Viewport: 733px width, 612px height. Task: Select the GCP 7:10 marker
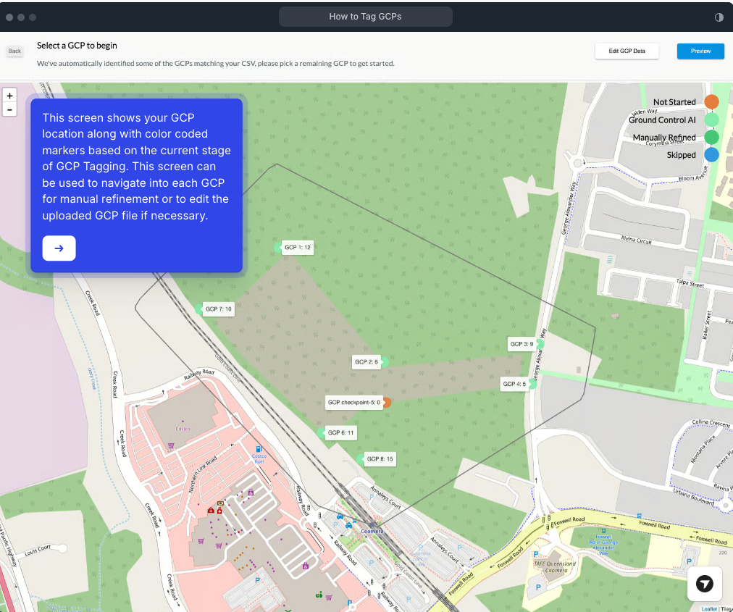pos(218,309)
